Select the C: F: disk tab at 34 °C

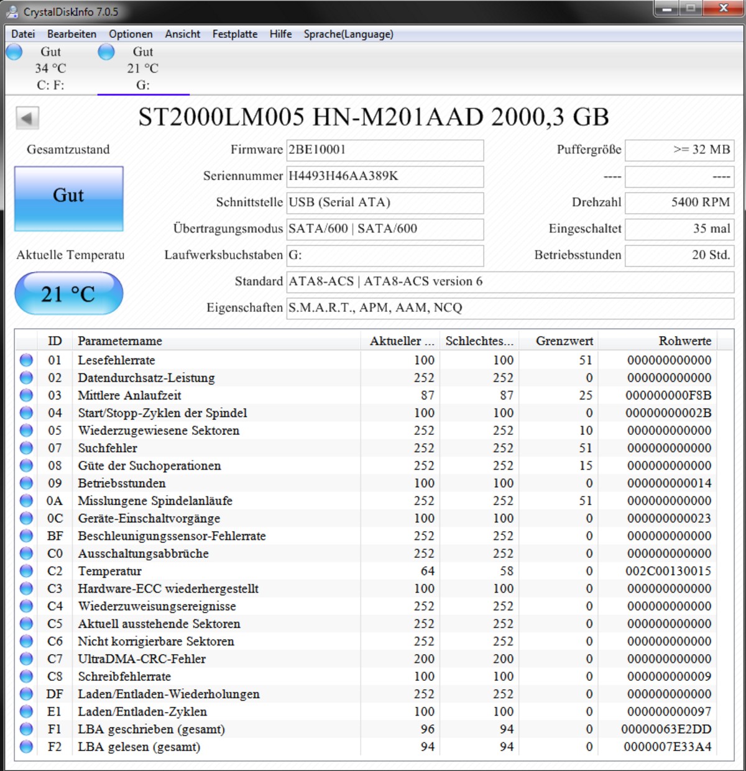[x=51, y=68]
